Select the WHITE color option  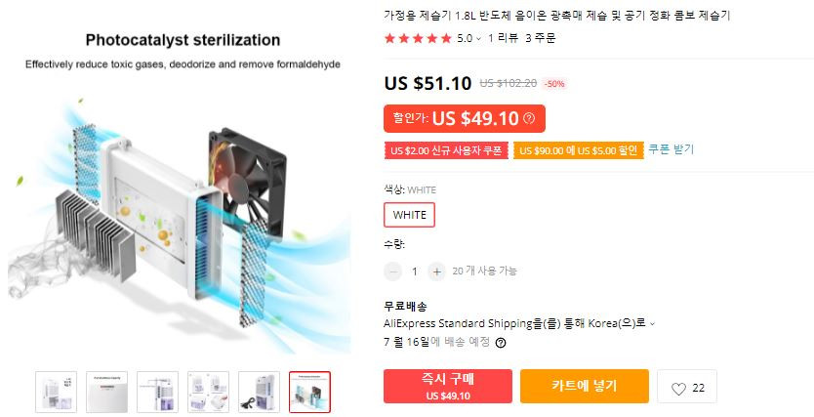tap(410, 215)
